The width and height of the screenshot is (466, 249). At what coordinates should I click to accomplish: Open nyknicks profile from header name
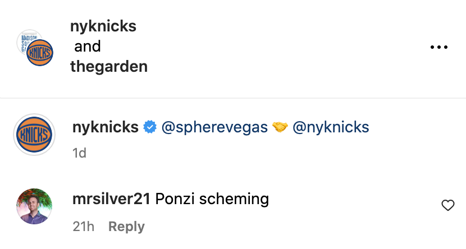click(103, 26)
